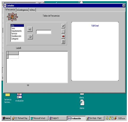Open the Inicio start button
The image size is (128, 122).
(x=6, y=118)
